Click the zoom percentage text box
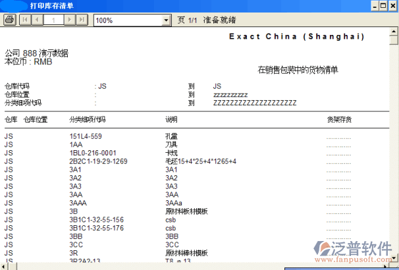The height and width of the screenshot is (270, 399). 128,20
